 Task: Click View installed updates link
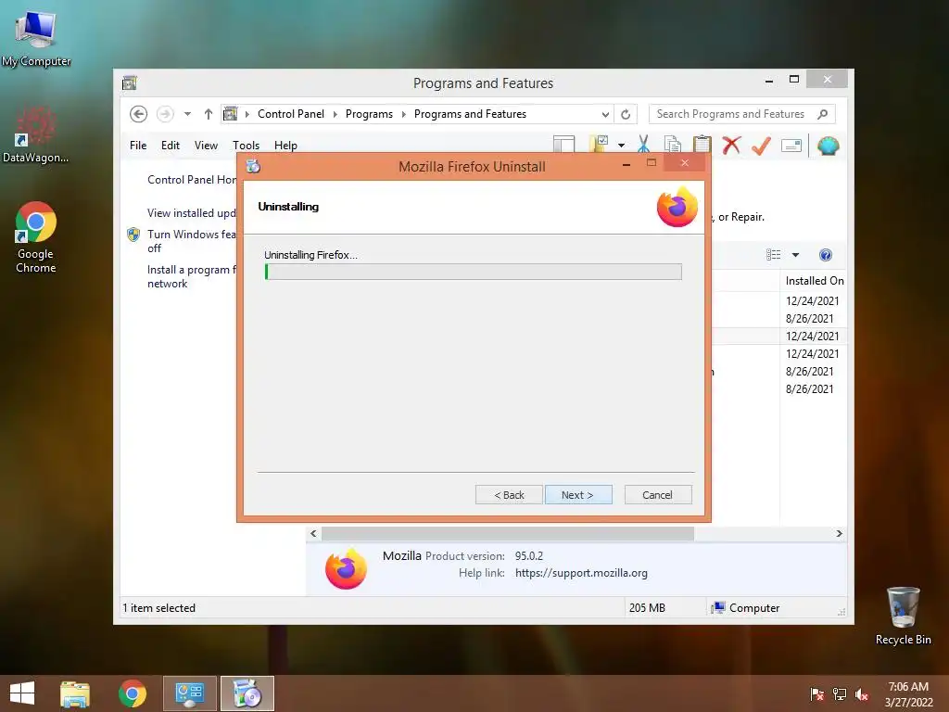[x=192, y=213]
